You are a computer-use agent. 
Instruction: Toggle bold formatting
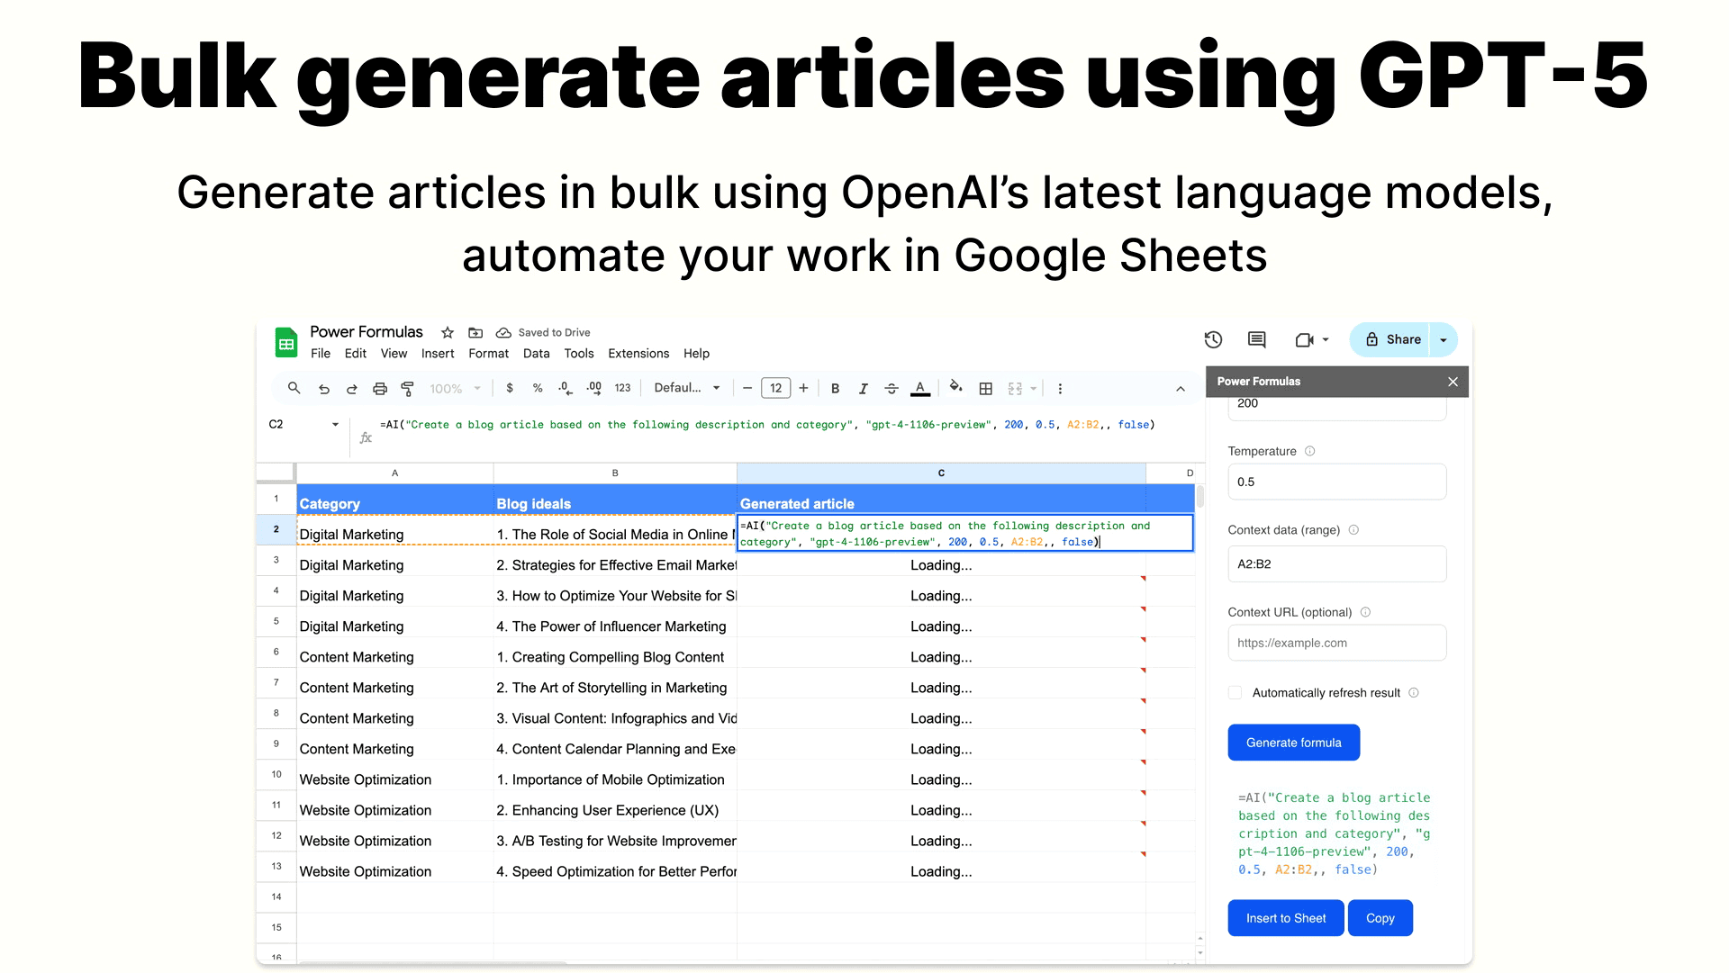coord(836,389)
